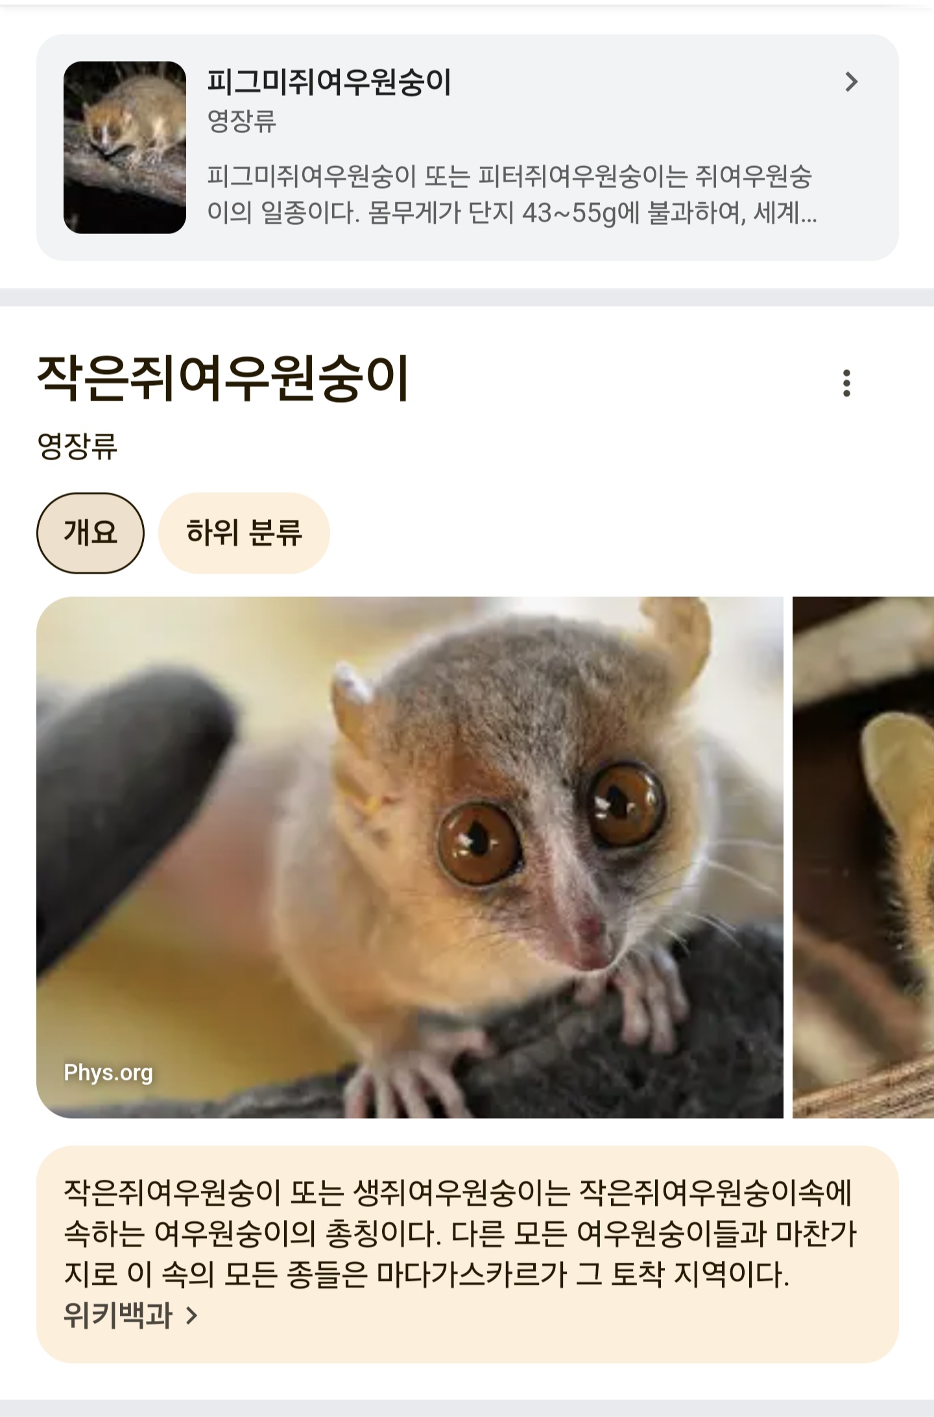Tap the 영장류 label in the 피그미쥐여우원숭이 card
The image size is (934, 1417).
pos(241,121)
